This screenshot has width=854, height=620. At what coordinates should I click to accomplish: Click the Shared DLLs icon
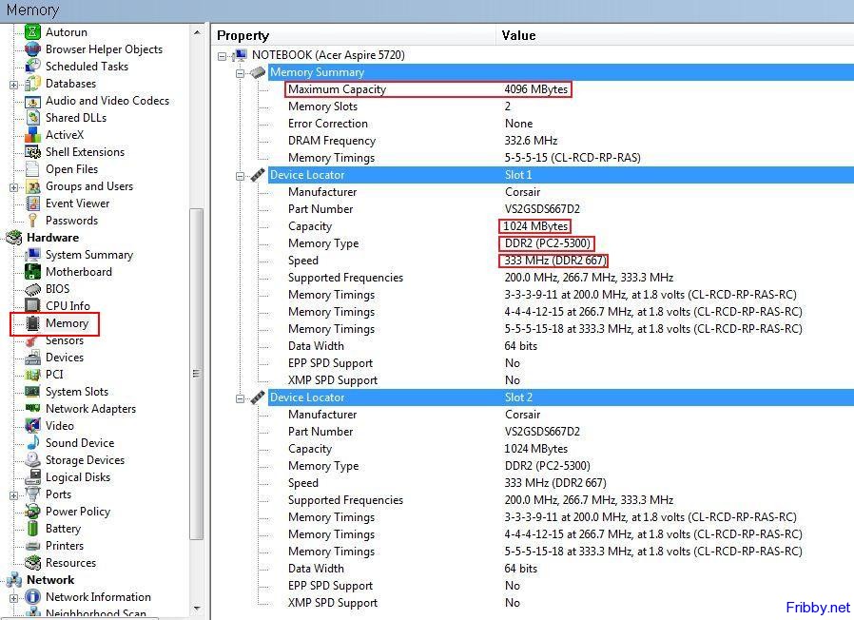click(x=32, y=118)
